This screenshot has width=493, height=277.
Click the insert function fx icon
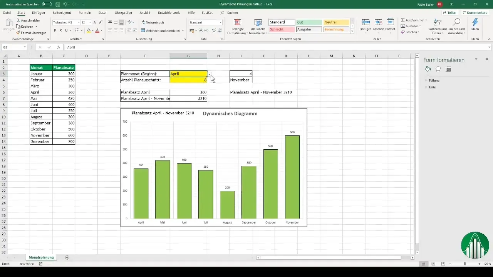click(x=58, y=47)
